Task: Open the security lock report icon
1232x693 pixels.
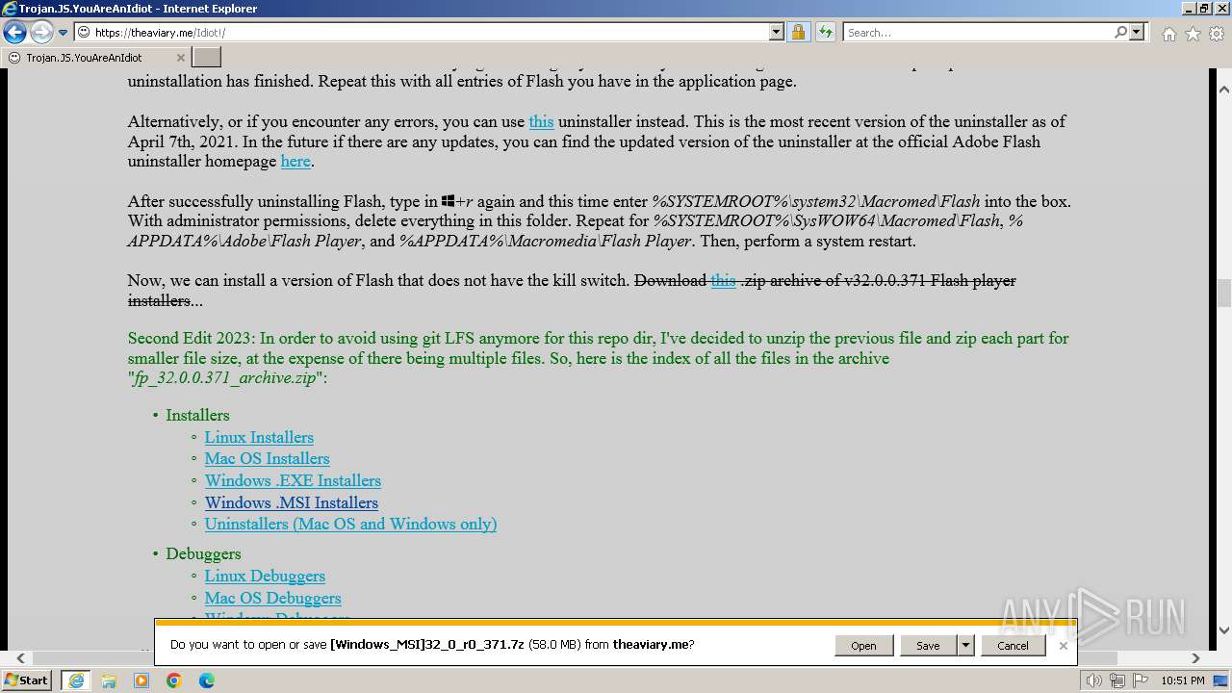Action: (798, 32)
